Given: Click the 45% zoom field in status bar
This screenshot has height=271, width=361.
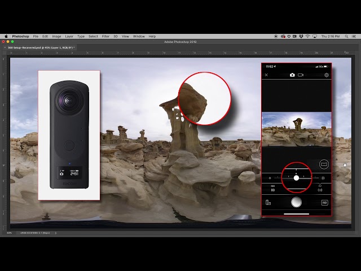Looking at the screenshot, I should 9,233.
